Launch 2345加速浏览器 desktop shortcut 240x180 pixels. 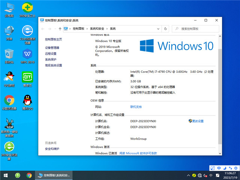click(27, 35)
